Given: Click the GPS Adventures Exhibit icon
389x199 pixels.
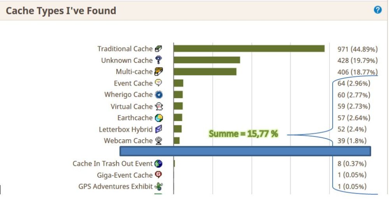Looking at the screenshot, I should click(x=158, y=187).
